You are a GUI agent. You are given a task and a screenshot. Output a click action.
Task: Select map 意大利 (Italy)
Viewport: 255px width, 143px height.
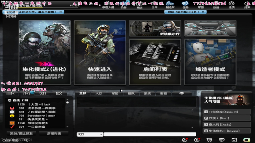[227, 125]
